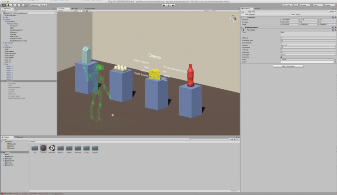Toggle the Rich Text checkbox
Image resolution: width=337 pixels, height=195 pixels.
pyautogui.click(x=282, y=57)
